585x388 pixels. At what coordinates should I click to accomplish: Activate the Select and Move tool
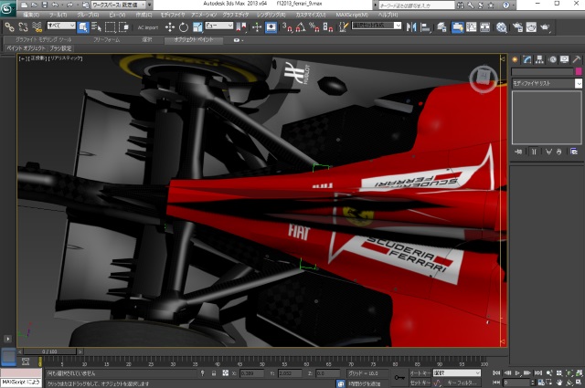click(x=170, y=27)
